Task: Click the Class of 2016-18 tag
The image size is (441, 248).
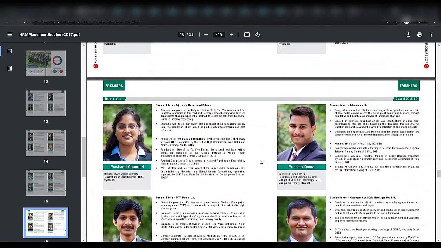Action: (x=406, y=99)
